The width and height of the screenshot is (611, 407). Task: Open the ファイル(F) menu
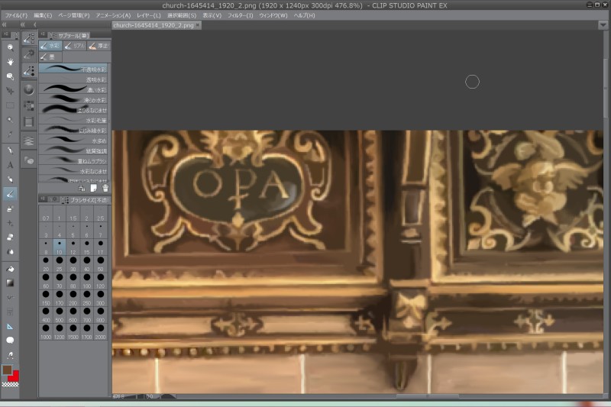coord(16,15)
